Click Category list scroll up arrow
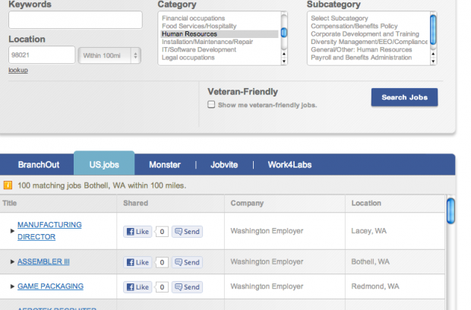Viewport: 471px width, 310px height. 284,54
